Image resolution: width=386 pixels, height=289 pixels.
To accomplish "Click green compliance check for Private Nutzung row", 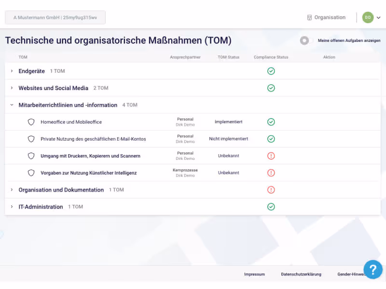I will coord(271,139).
